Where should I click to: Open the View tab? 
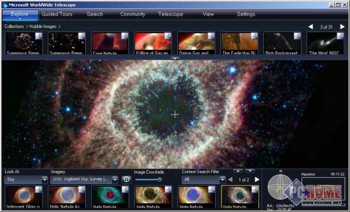(x=208, y=14)
